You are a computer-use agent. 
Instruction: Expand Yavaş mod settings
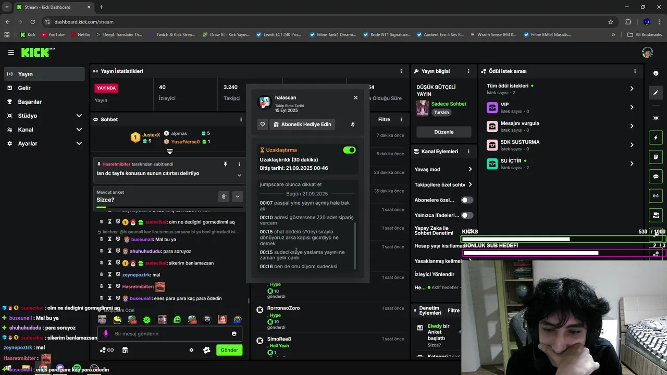pos(470,169)
